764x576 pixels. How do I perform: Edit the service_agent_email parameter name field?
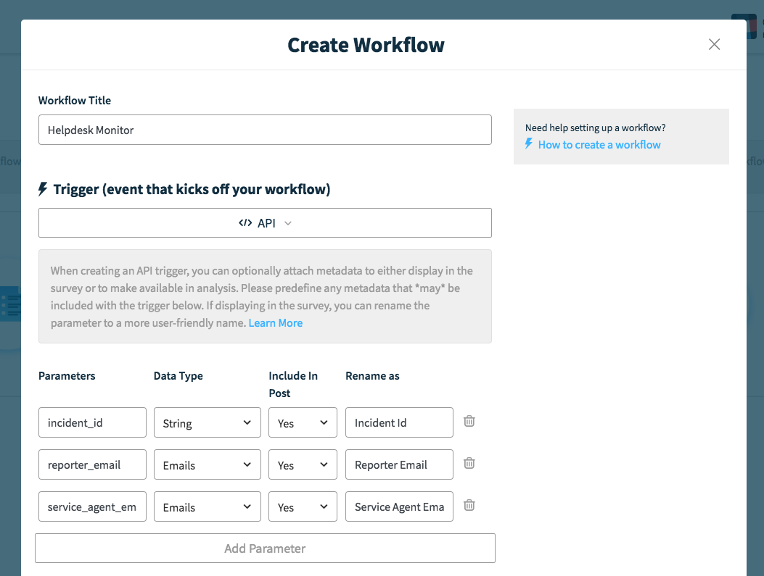click(92, 507)
